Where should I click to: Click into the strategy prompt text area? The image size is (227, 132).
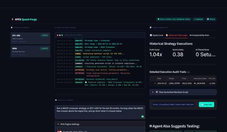point(100,112)
